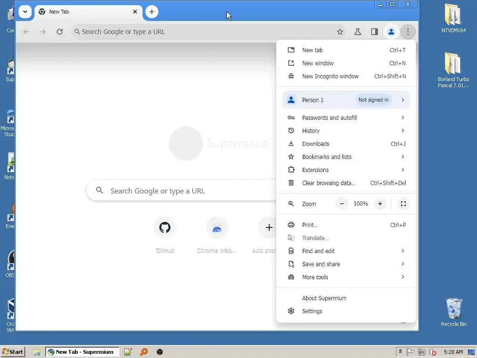477x358 pixels.
Task: Open the new tab plus button
Action: point(151,12)
